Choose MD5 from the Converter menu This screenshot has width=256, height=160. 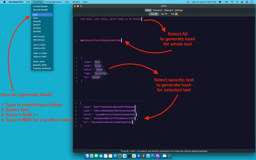pyautogui.click(x=42, y=15)
